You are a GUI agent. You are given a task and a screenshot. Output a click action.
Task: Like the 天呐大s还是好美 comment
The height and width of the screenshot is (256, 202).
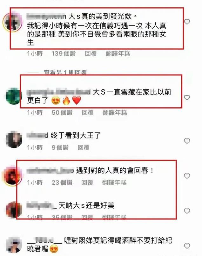[x=187, y=211]
